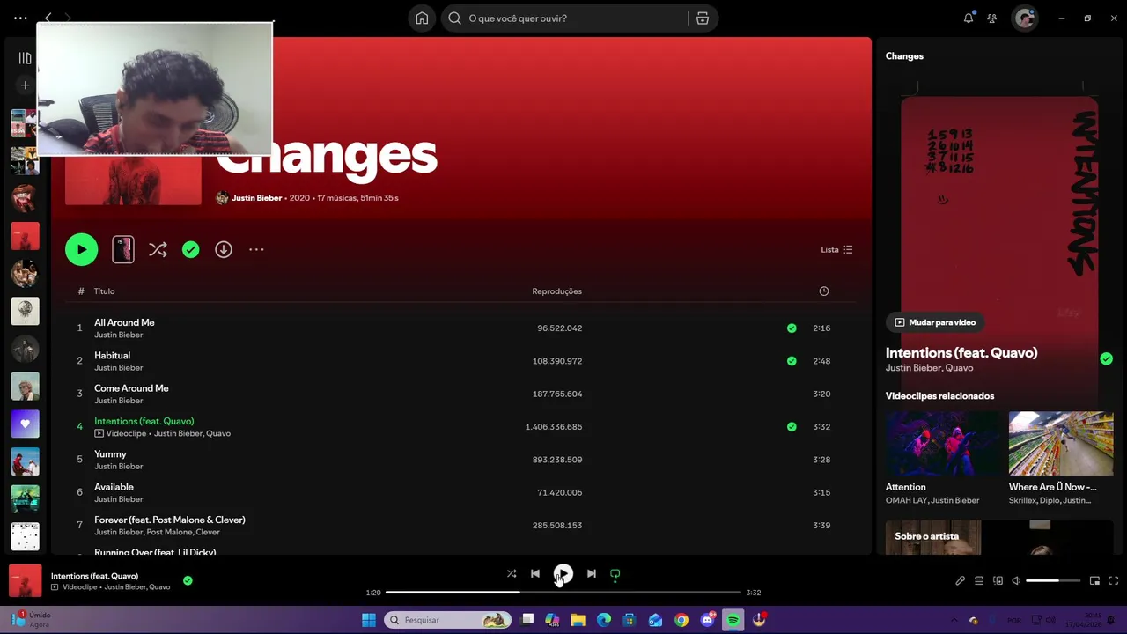1127x634 pixels.
Task: Play the Changes album with the big green button
Action: (81, 249)
